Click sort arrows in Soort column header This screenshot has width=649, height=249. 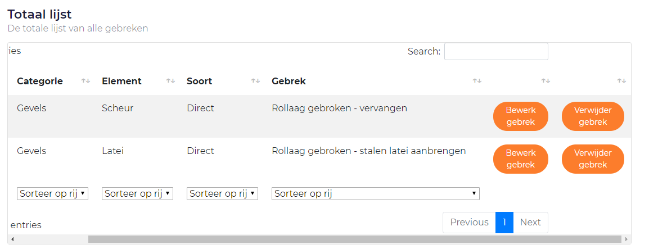[x=255, y=81]
